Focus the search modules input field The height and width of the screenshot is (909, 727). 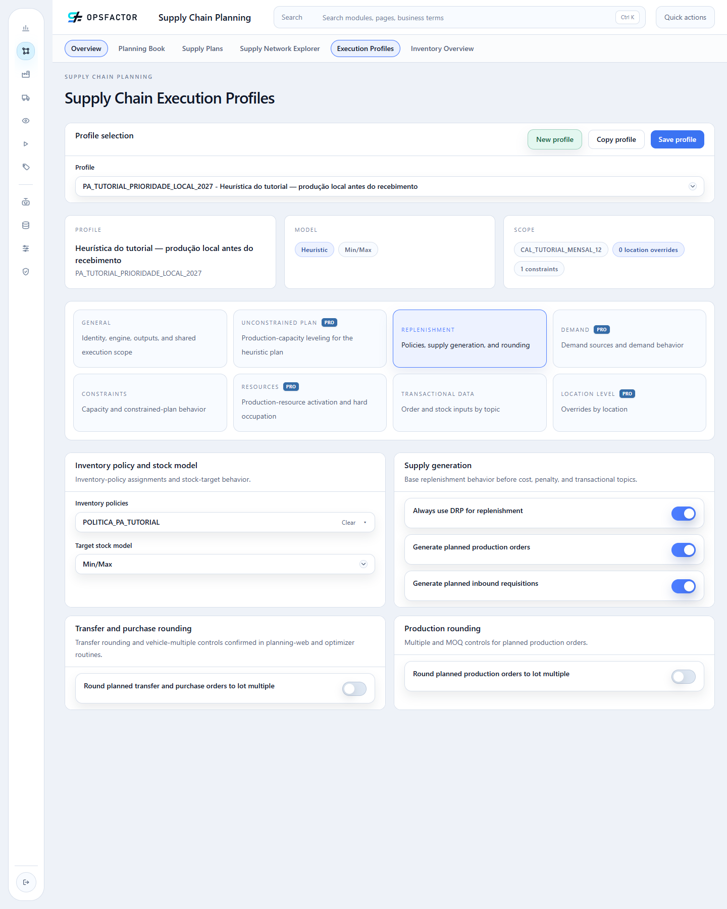point(459,17)
